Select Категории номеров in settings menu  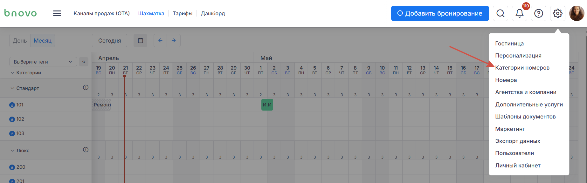(522, 68)
